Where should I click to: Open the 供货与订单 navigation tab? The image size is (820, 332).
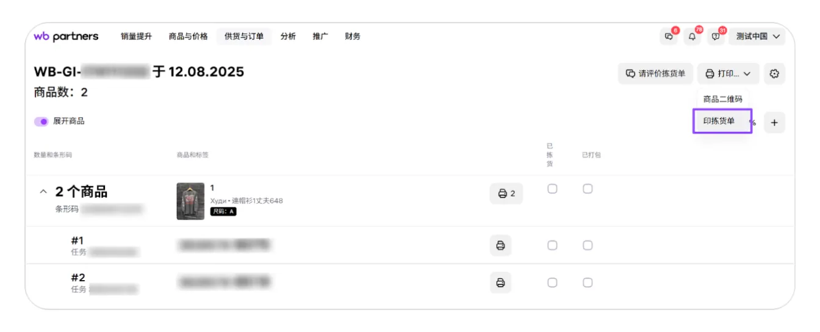(244, 37)
